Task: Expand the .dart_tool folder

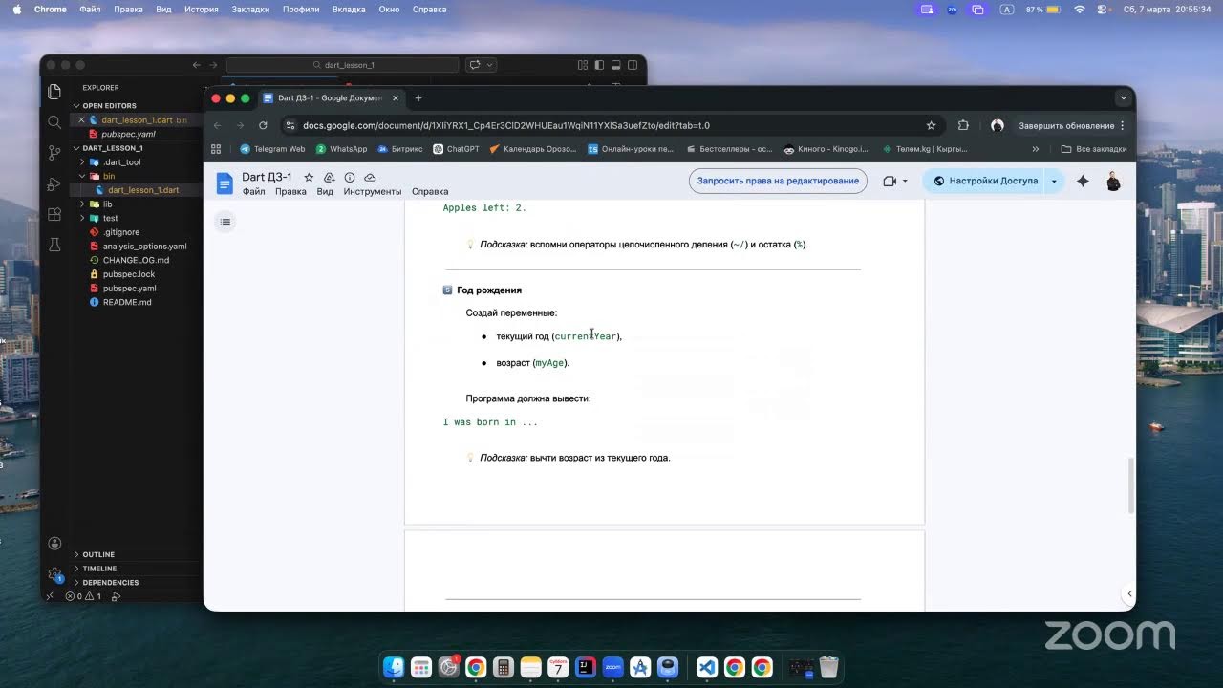Action: [x=120, y=162]
